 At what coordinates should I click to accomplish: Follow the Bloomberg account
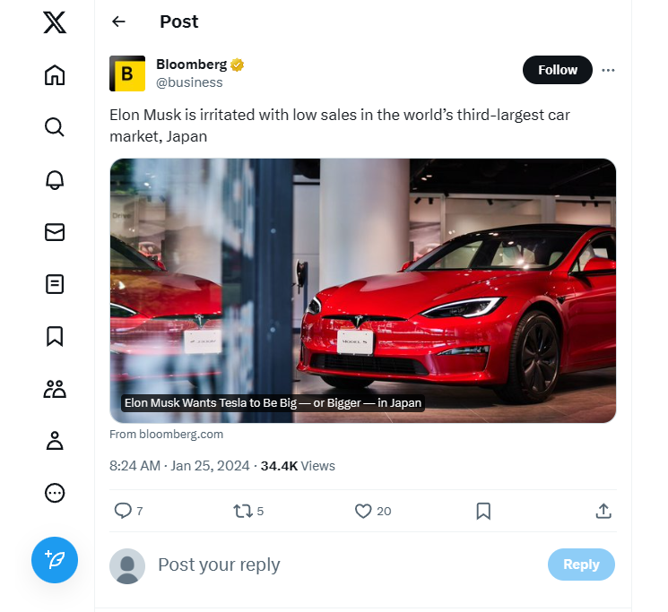pyautogui.click(x=557, y=70)
